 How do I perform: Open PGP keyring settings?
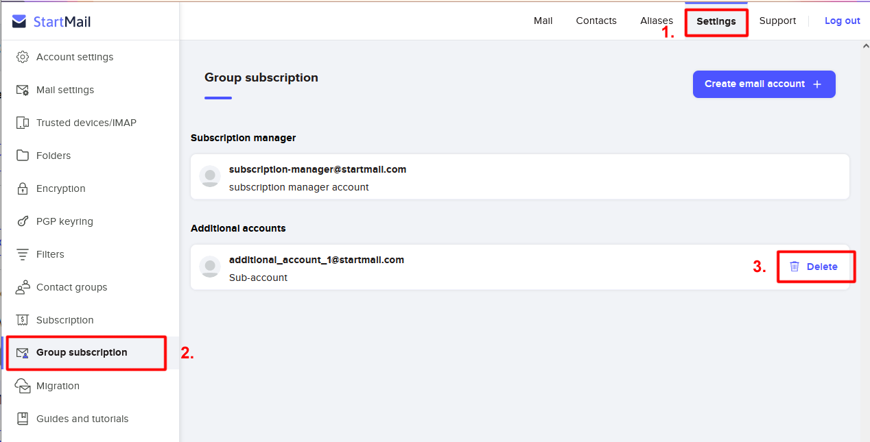90,221
